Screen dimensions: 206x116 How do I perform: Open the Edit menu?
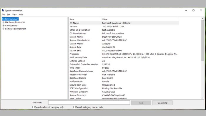[9, 15]
